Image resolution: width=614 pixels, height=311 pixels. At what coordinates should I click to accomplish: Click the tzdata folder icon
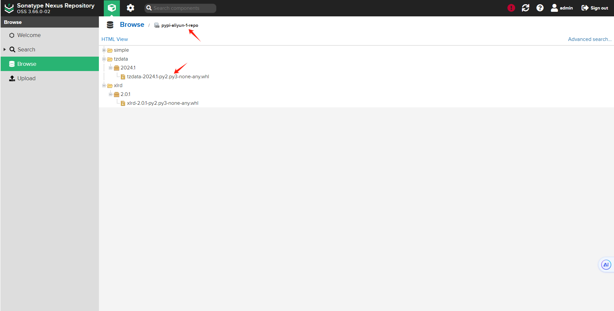coord(110,59)
